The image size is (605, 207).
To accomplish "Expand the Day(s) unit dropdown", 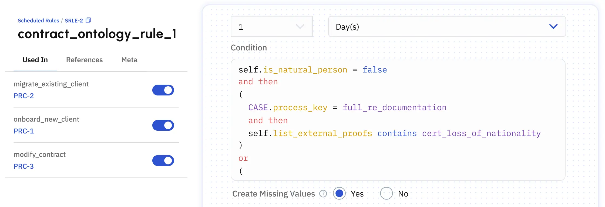I will (x=447, y=26).
